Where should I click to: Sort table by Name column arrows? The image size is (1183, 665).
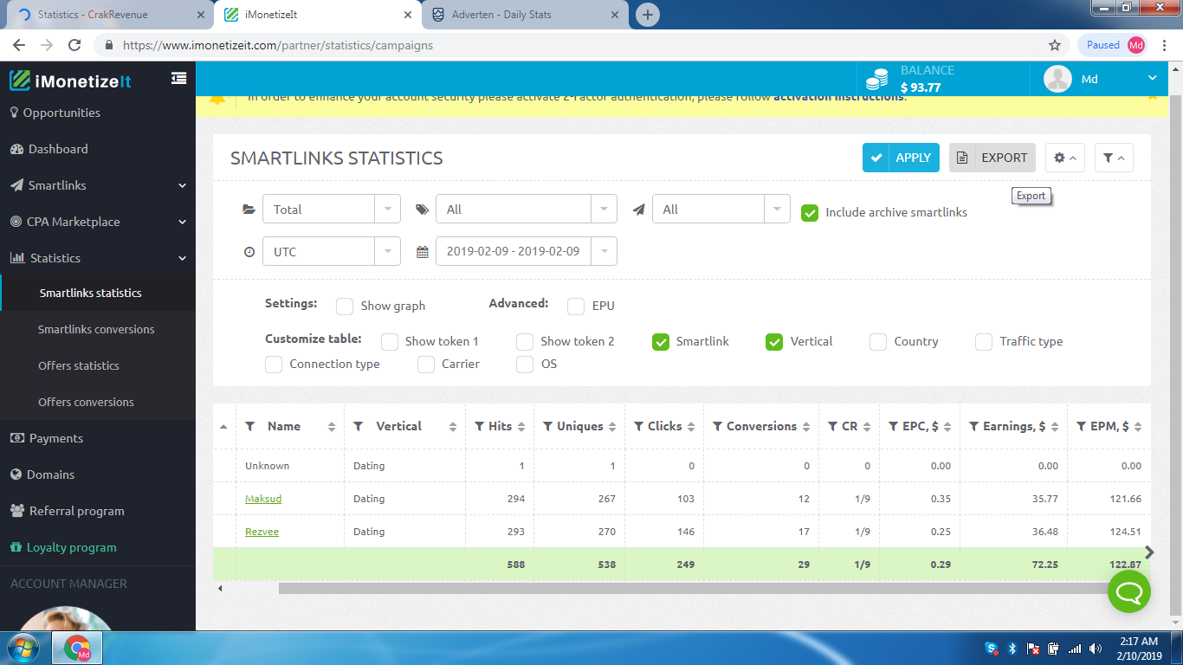[331, 427]
